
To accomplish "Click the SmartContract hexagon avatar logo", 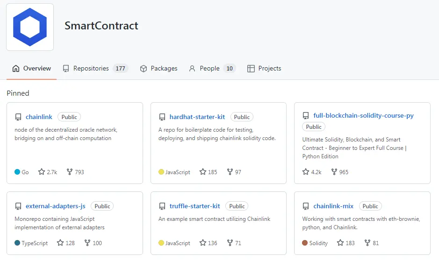I will tap(30, 27).
